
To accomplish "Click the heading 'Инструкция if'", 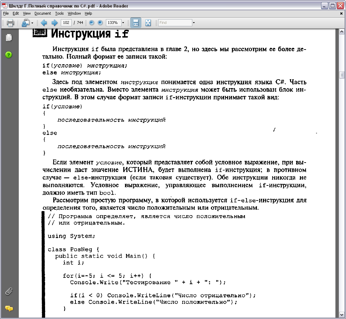I will (x=90, y=34).
